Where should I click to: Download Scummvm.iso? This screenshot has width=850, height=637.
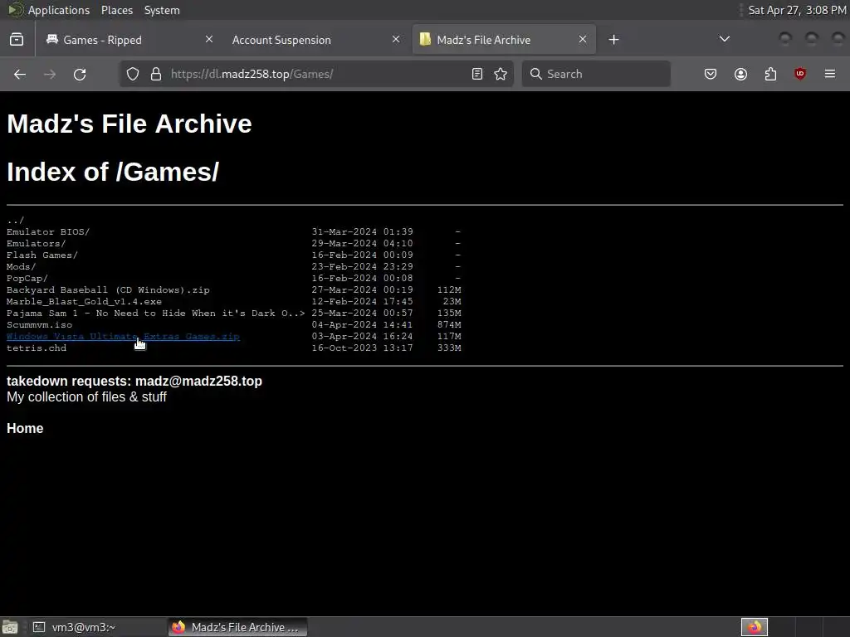(x=39, y=325)
